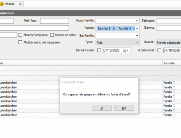Click the Ref. Prov input field
181x138 pixels.
point(55,21)
